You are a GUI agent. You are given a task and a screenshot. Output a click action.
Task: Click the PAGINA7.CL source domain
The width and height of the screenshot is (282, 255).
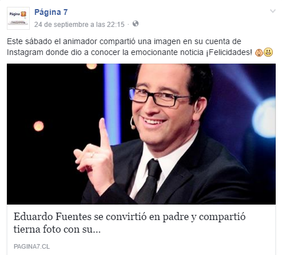tap(31, 246)
